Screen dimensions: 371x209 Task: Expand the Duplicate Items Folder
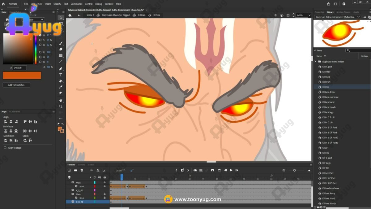tap(316, 62)
